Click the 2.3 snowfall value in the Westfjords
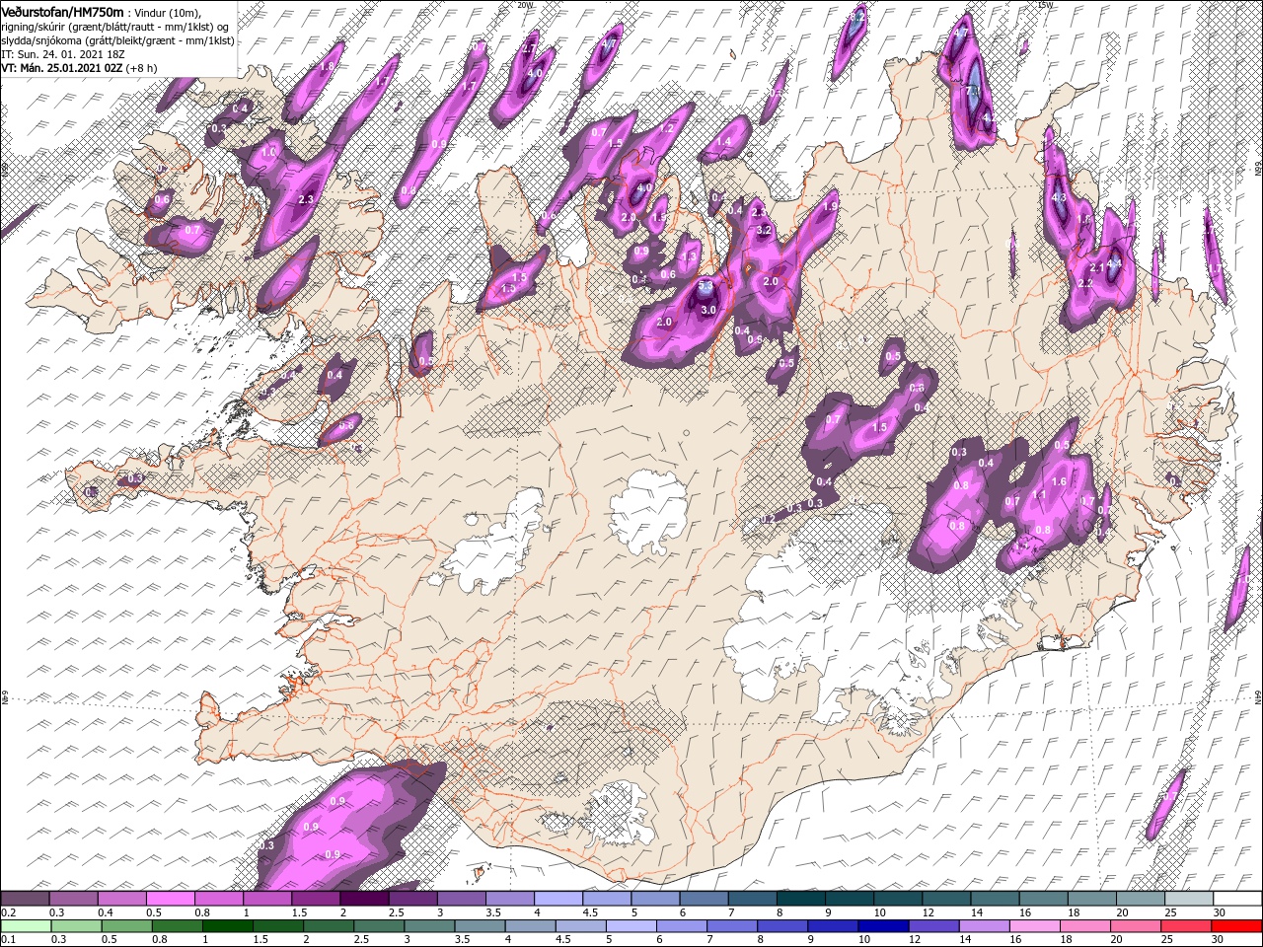The width and height of the screenshot is (1263, 947). pyautogui.click(x=305, y=199)
